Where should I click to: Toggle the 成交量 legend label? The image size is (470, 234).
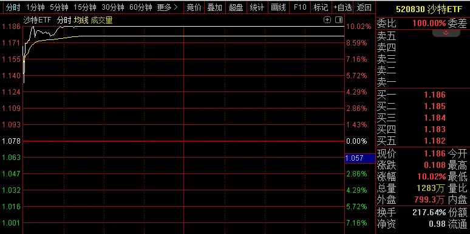(101, 21)
